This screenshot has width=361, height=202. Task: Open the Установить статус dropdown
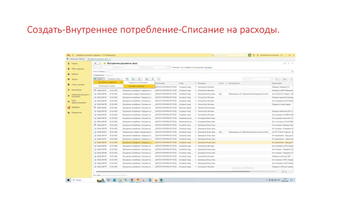tap(115, 79)
